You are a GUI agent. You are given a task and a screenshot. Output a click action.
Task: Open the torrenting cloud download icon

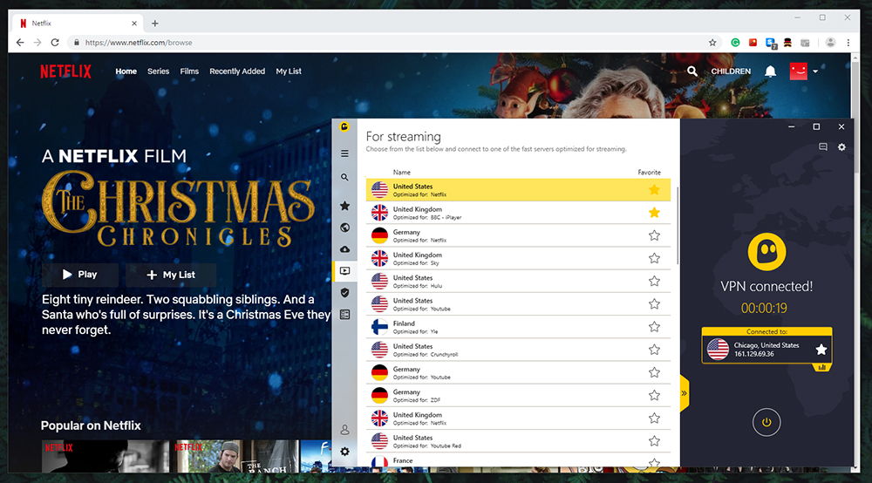tap(344, 249)
